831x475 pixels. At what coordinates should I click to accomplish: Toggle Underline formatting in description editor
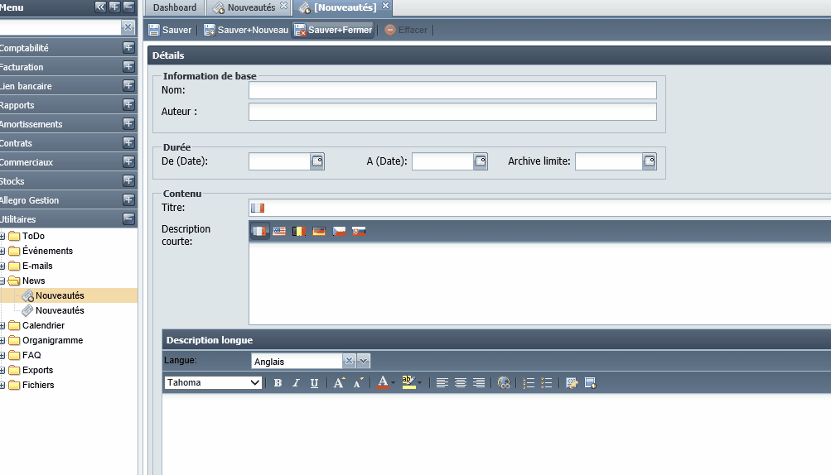pyautogui.click(x=314, y=383)
